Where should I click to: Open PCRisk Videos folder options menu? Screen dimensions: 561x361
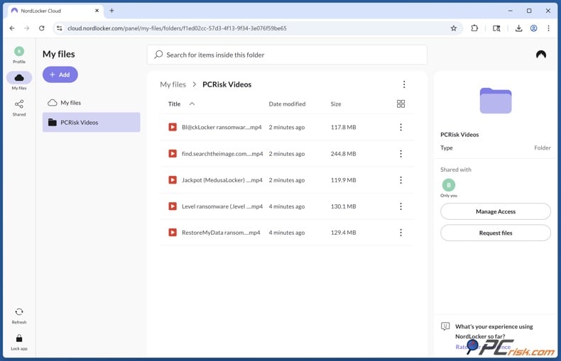pyautogui.click(x=404, y=84)
